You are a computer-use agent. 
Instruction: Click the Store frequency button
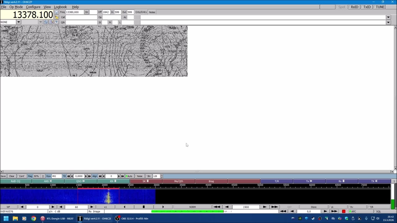point(314,207)
